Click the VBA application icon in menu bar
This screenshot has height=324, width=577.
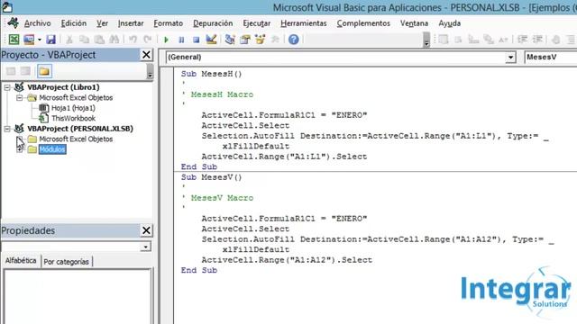[14, 22]
